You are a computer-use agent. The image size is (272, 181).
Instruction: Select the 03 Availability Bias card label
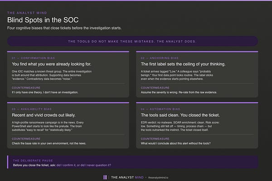(32, 109)
